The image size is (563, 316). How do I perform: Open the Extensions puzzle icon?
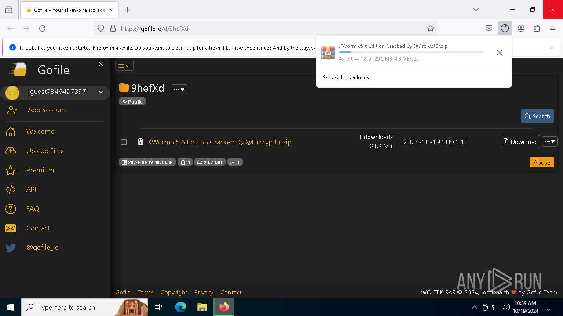537,29
